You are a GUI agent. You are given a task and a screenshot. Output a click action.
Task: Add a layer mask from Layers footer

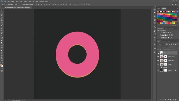[x=166, y=100]
